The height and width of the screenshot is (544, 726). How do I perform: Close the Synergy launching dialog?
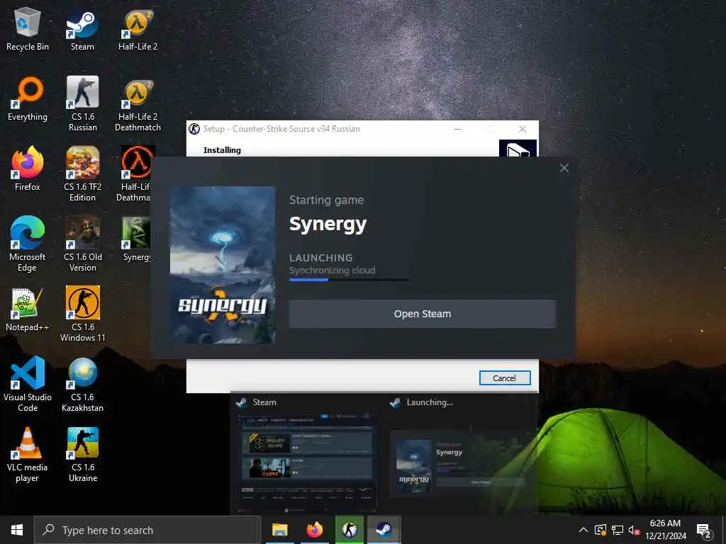pos(564,168)
